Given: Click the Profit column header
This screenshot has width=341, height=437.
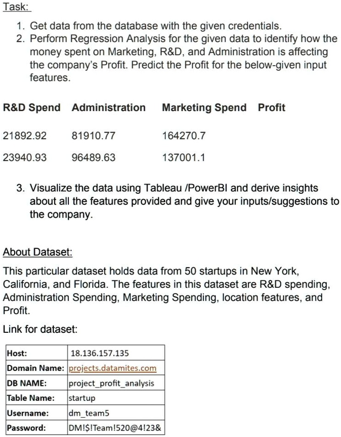Looking at the screenshot, I should tap(271, 108).
